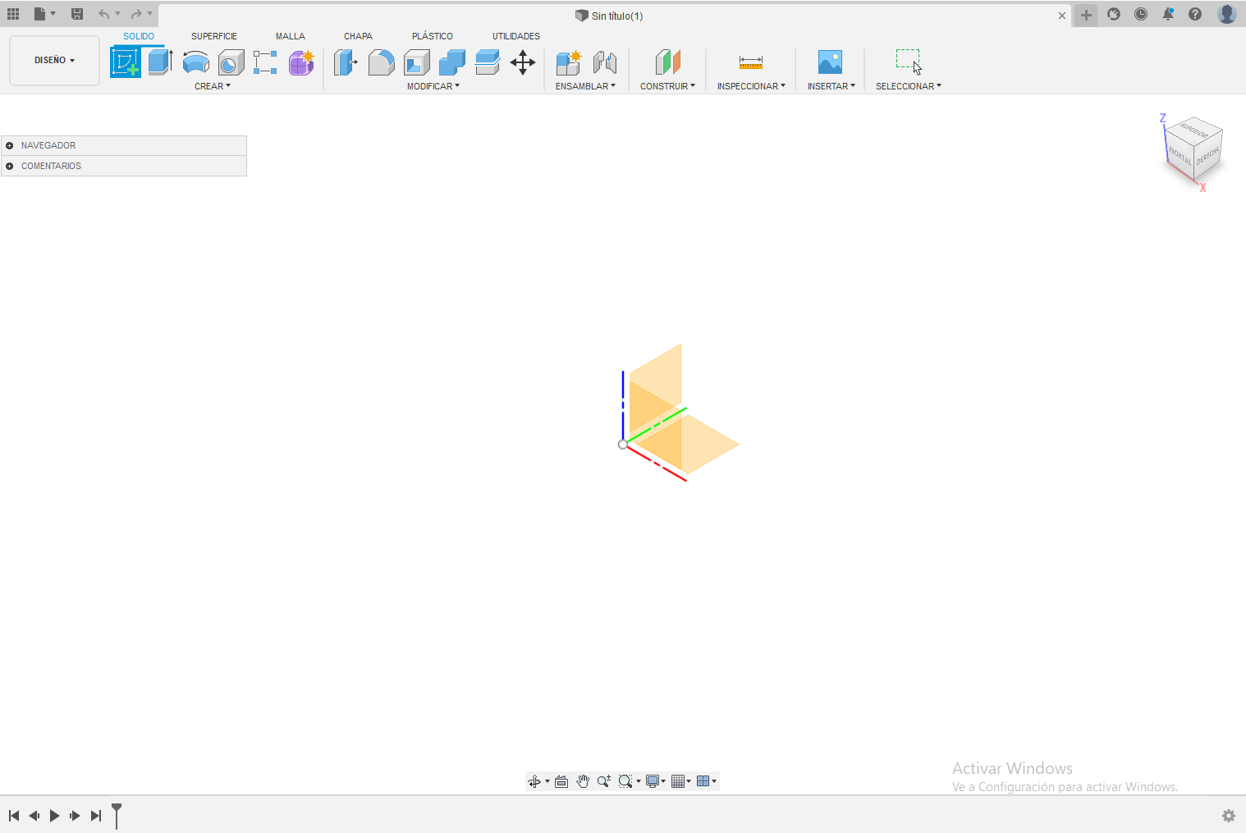Expand the INSERTAR menu
Viewport: 1246px width, 833px height.
pos(831,86)
